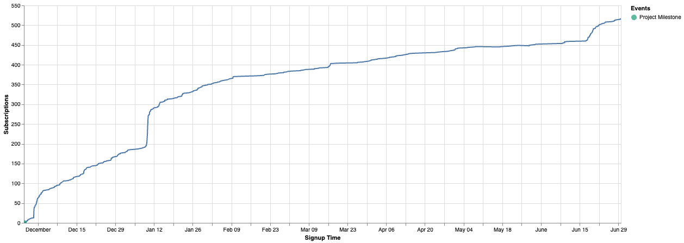The image size is (684, 243).
Task: Click the 550 y-axis tick label
Action: (16, 5)
